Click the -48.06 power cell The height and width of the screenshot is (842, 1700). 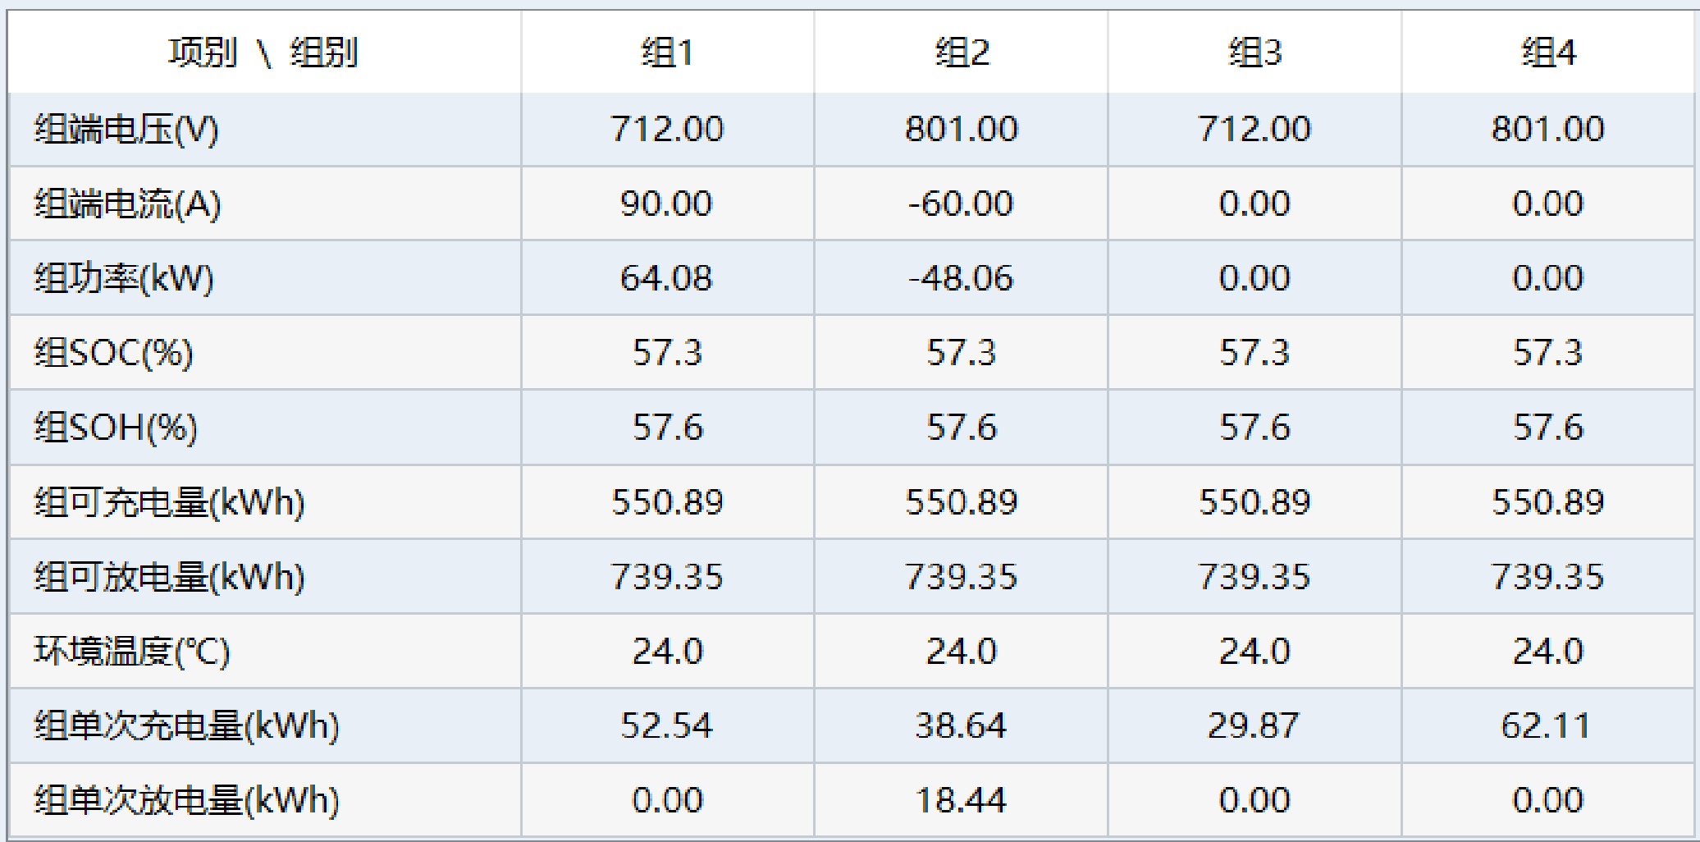(x=961, y=278)
